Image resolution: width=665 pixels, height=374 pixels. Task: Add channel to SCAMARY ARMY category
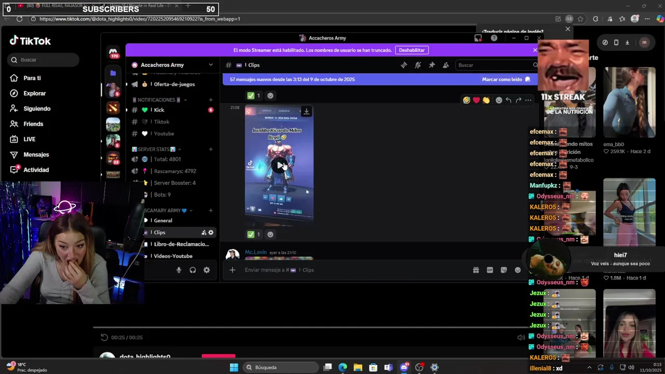point(210,210)
